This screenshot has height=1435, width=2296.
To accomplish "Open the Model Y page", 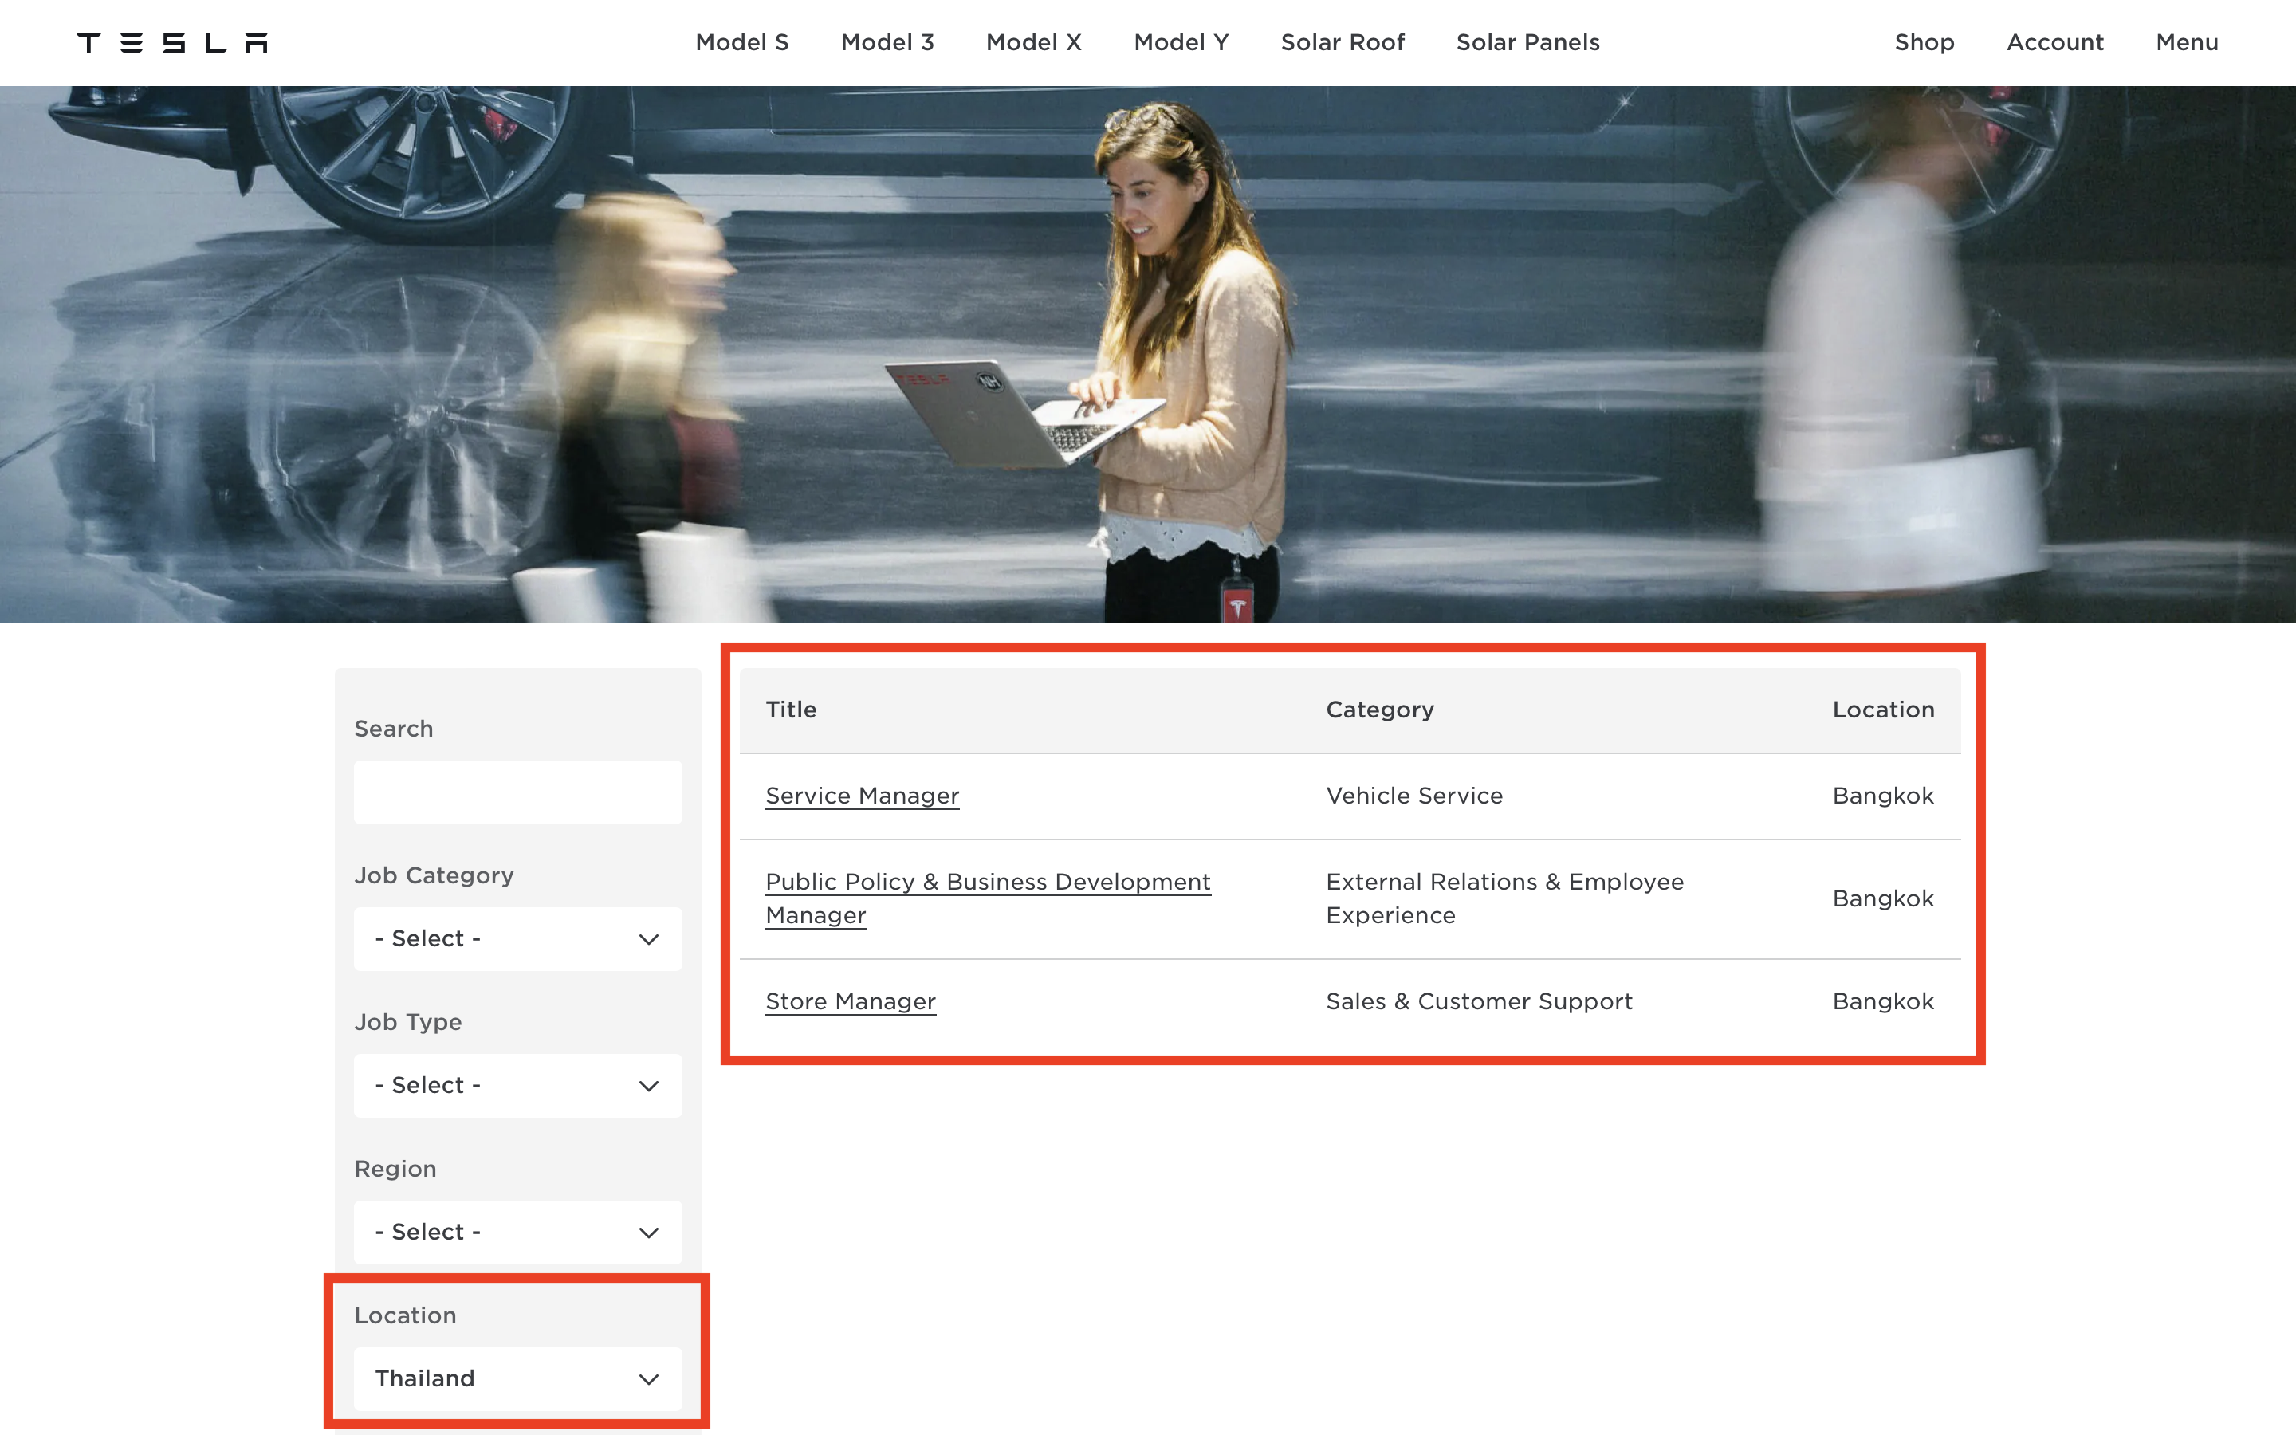I will click(x=1180, y=43).
